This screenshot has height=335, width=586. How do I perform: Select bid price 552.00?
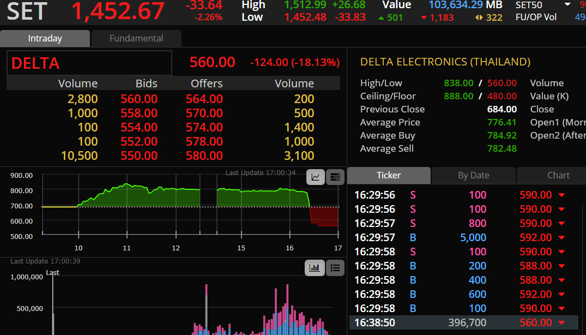pyautogui.click(x=139, y=142)
